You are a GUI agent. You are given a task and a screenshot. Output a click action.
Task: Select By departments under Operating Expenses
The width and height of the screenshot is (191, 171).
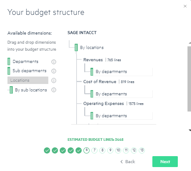[x=122, y=116]
